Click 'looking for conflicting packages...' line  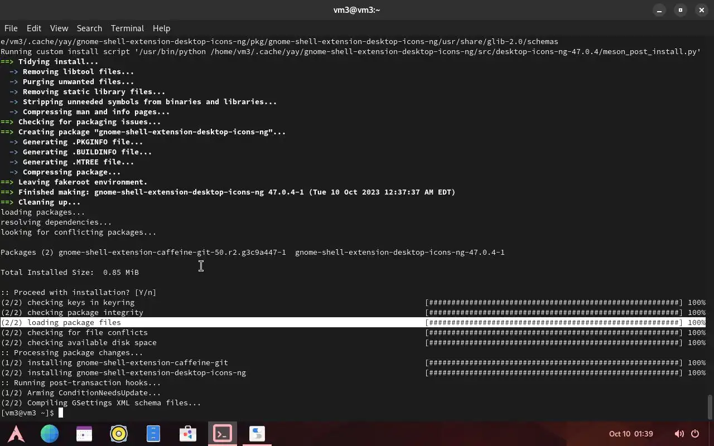pos(79,232)
